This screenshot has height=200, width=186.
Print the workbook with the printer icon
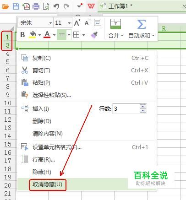[x=36, y=6]
